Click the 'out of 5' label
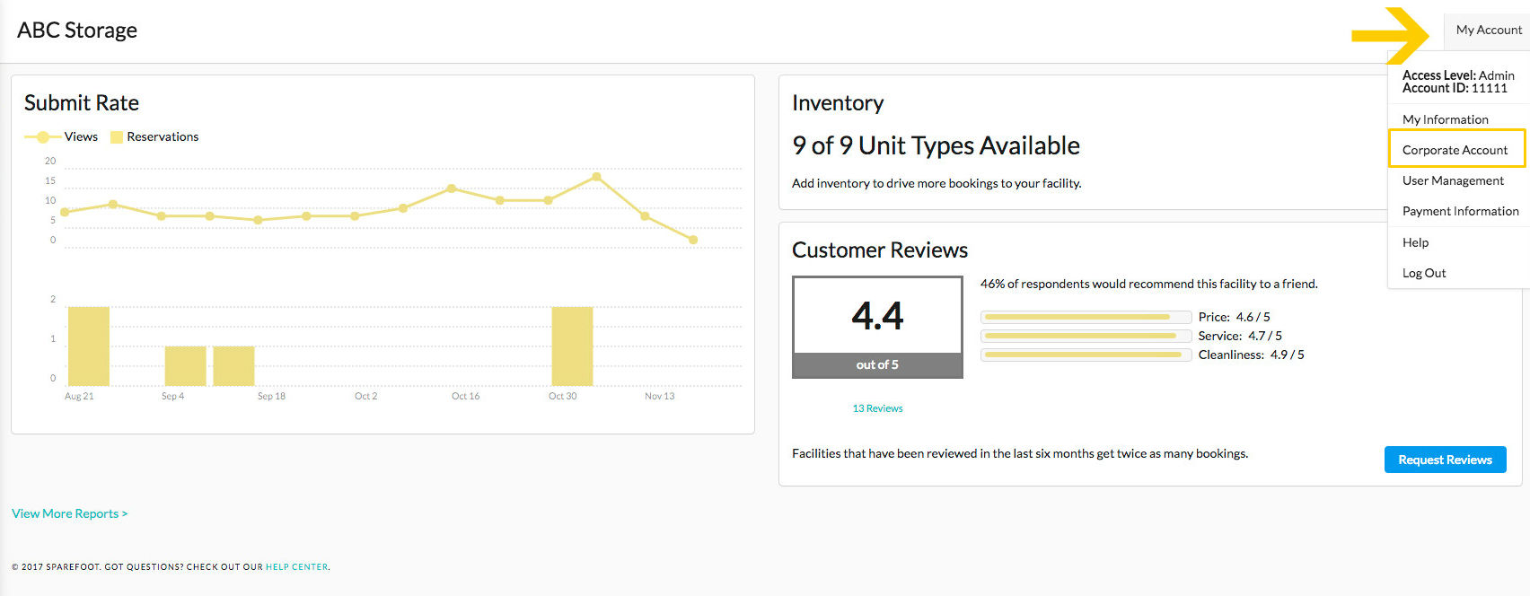1530x596 pixels. click(x=877, y=364)
